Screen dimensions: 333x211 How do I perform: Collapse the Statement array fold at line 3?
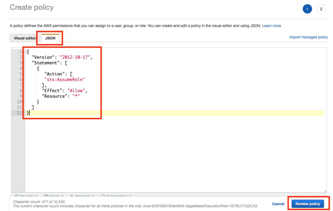24,63
